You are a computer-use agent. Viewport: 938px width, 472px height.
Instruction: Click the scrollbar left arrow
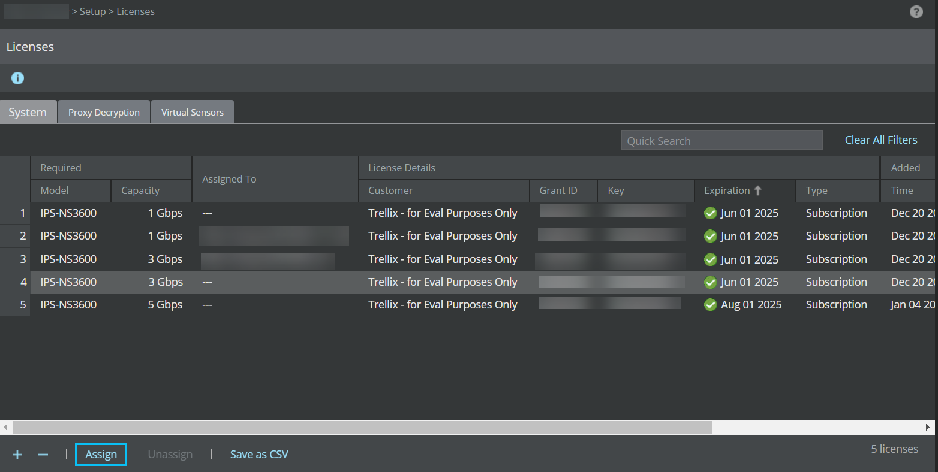pos(5,427)
